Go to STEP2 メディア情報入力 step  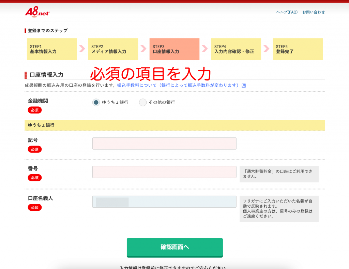pyautogui.click(x=113, y=49)
